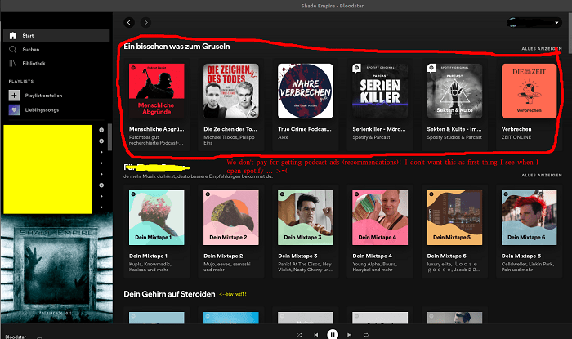Toggle shuffle playback
The width and height of the screenshot is (572, 339).
[x=299, y=335]
